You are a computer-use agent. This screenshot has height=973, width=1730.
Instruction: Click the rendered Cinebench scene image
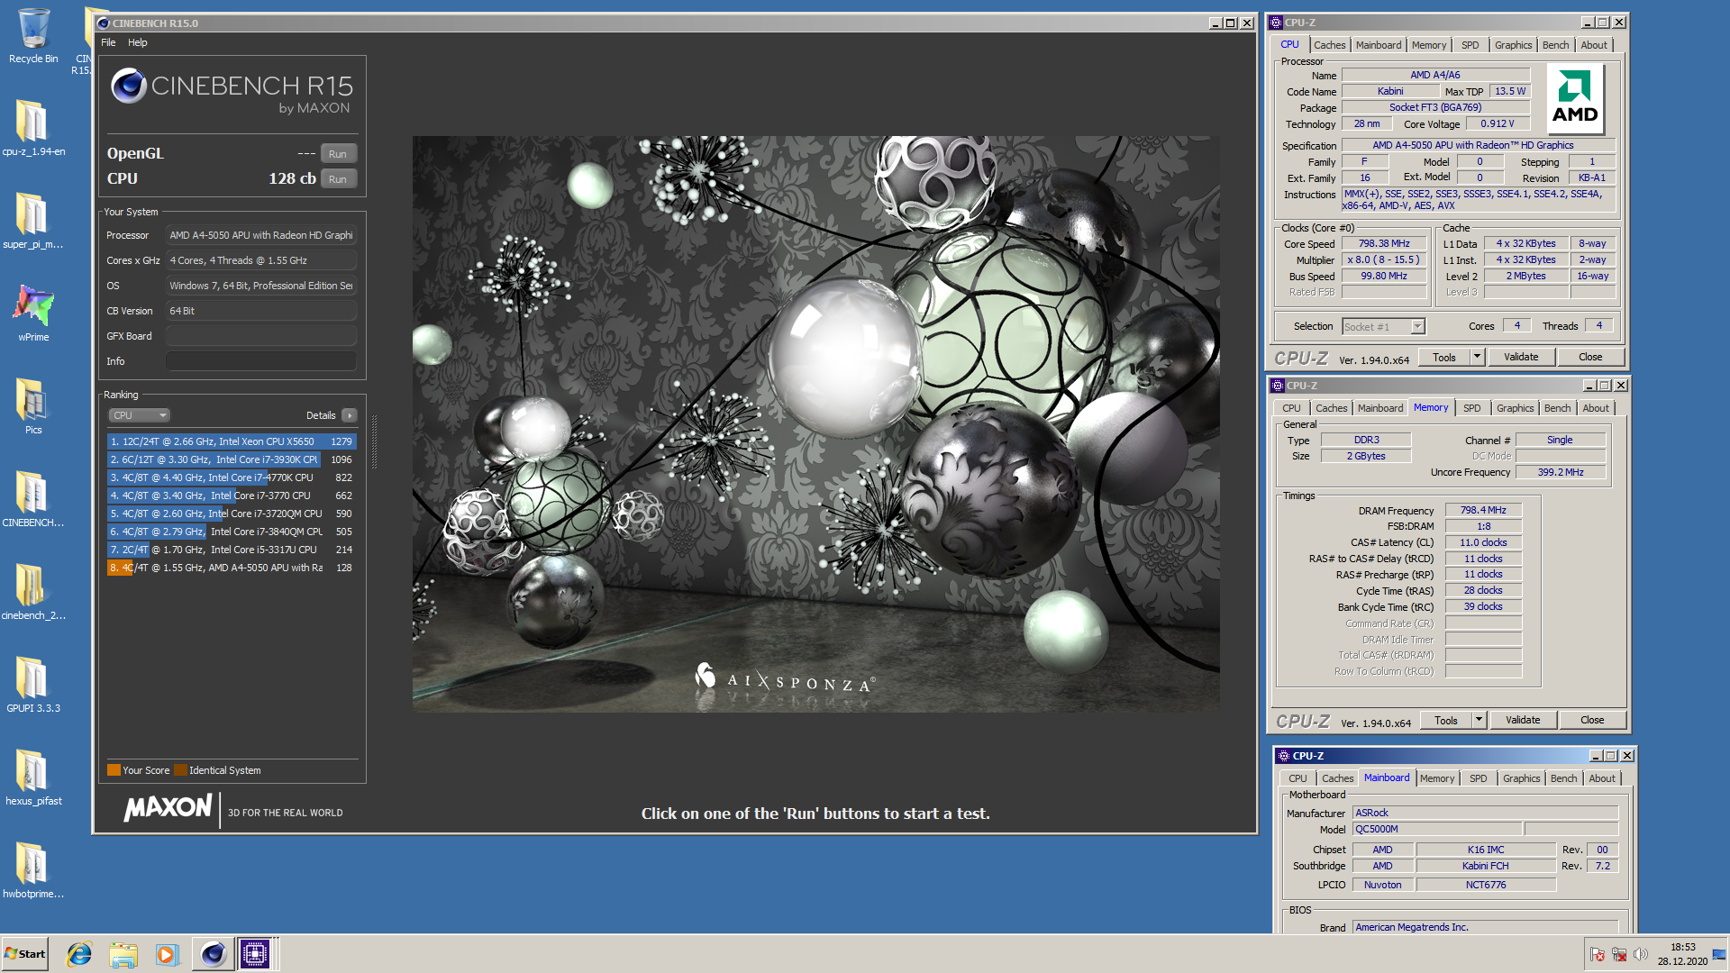[815, 423]
